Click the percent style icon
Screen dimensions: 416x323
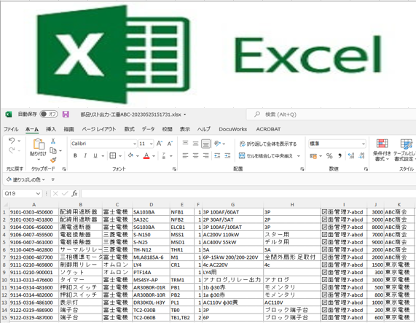click(329, 156)
